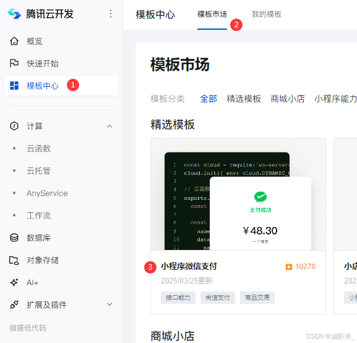The width and height of the screenshot is (357, 343).
Task: Click the 微搭低代码 sidebar label
Action: pyautogui.click(x=28, y=328)
